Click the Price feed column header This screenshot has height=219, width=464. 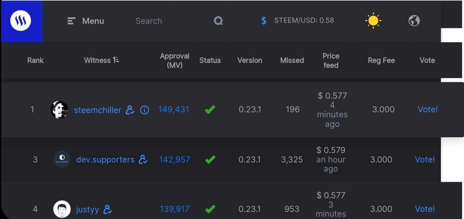point(331,60)
